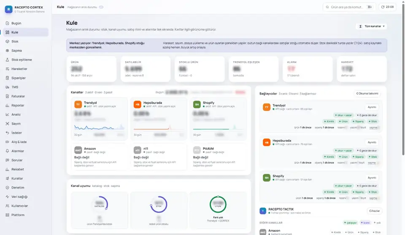Click the Racepto Tactix T logo

tap(263, 211)
